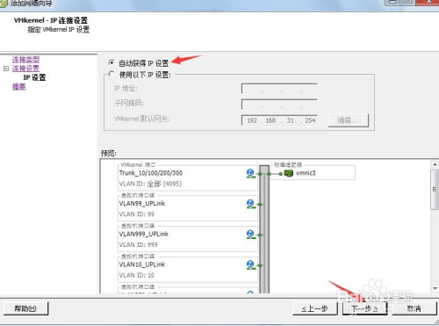Click the 上一步 back button
Viewport: 439px width, 326px height.
(x=315, y=308)
